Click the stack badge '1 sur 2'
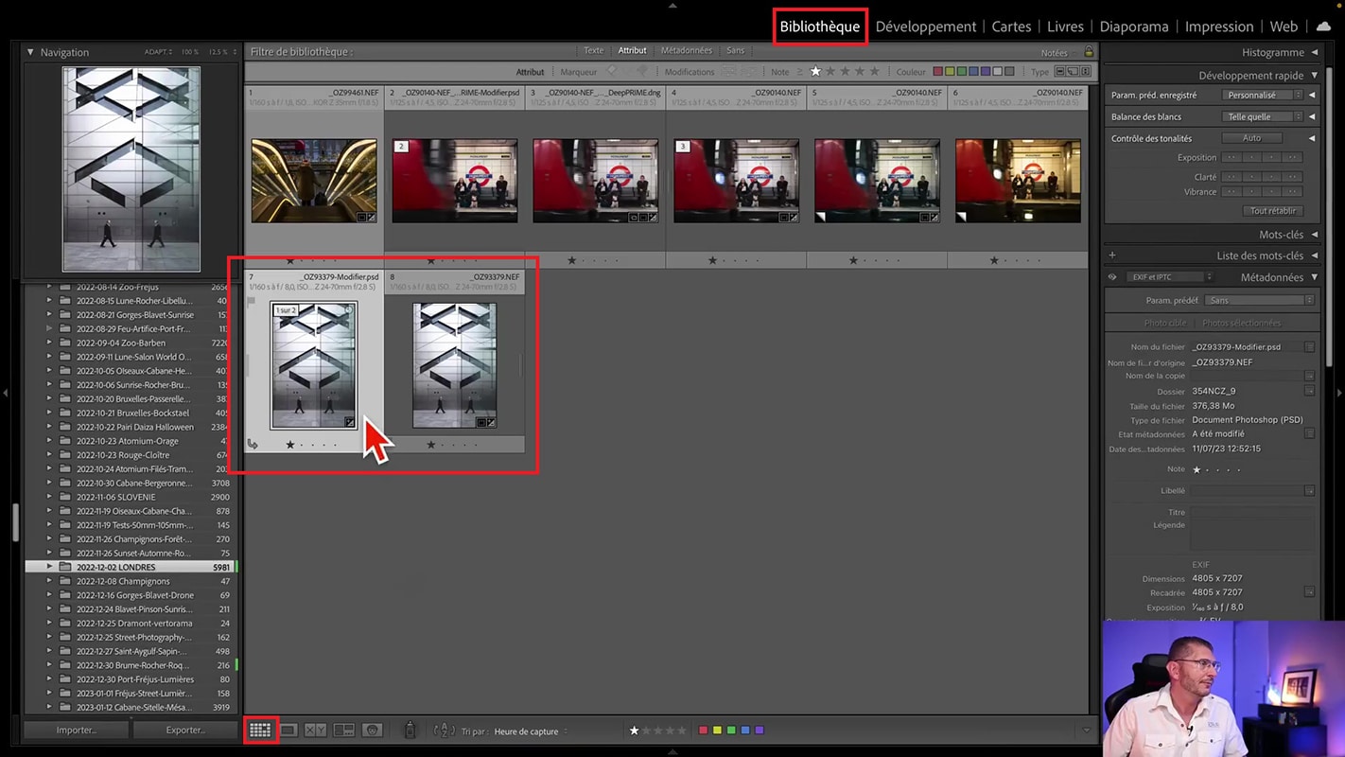 pyautogui.click(x=286, y=310)
